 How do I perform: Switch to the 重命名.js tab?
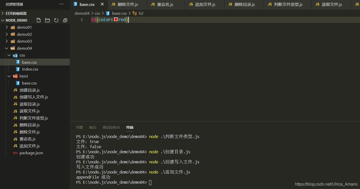click(166, 5)
